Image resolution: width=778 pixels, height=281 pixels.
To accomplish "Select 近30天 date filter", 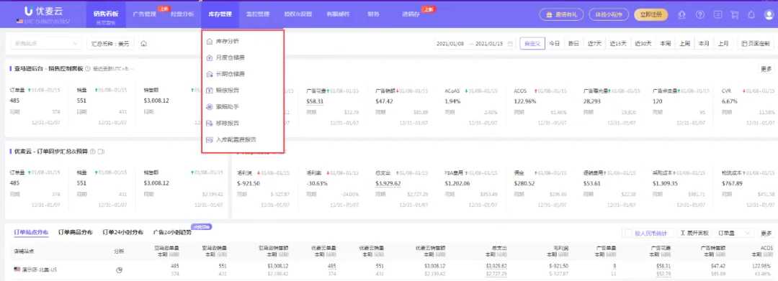I will point(643,44).
